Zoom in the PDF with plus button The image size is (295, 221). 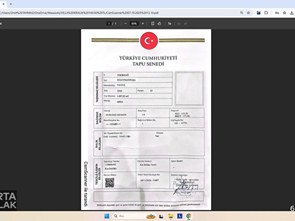pos(142,23)
